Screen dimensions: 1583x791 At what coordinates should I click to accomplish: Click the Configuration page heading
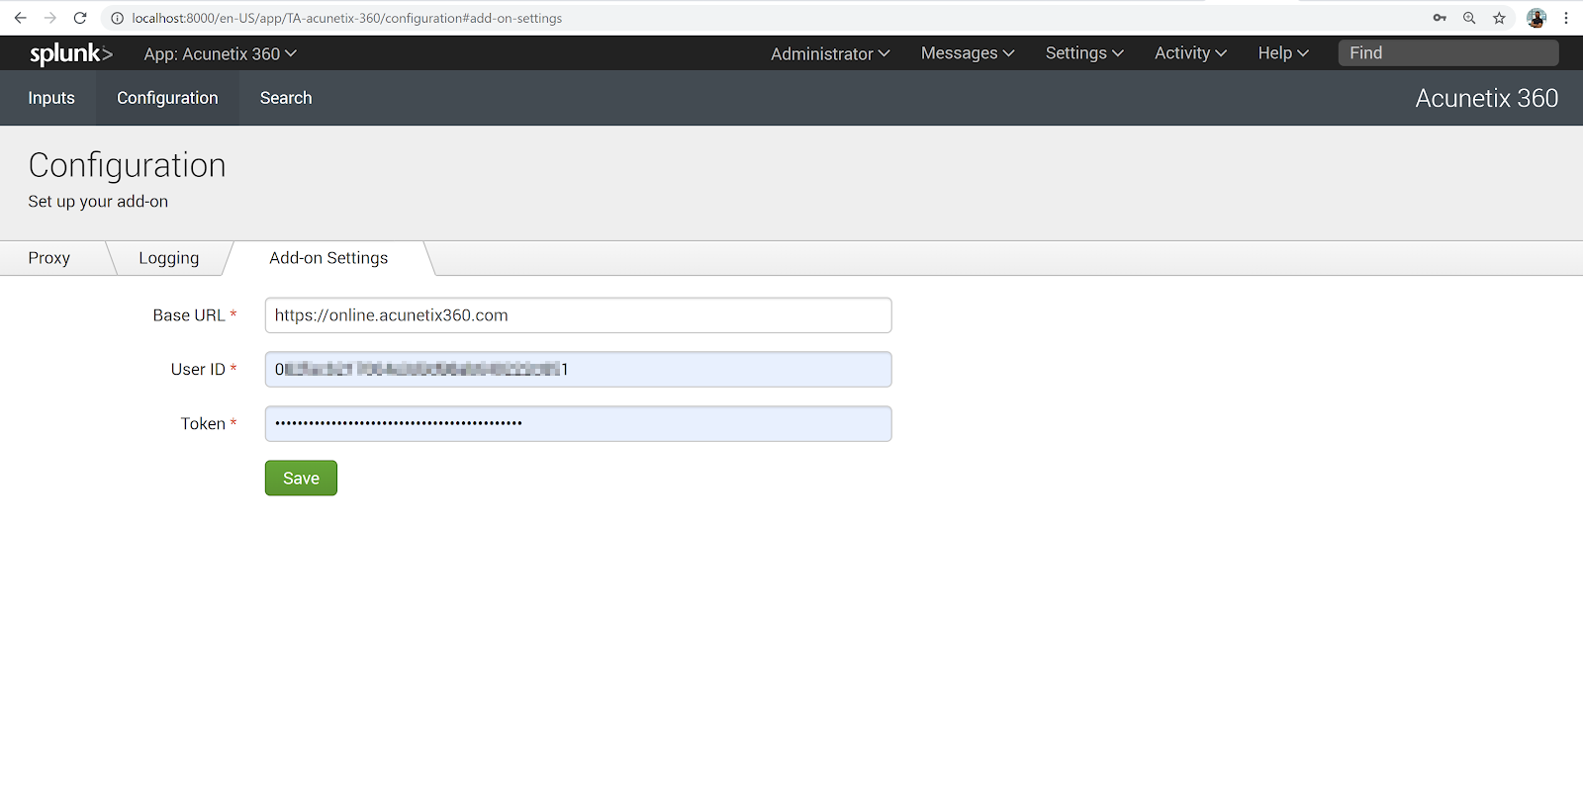click(x=127, y=165)
